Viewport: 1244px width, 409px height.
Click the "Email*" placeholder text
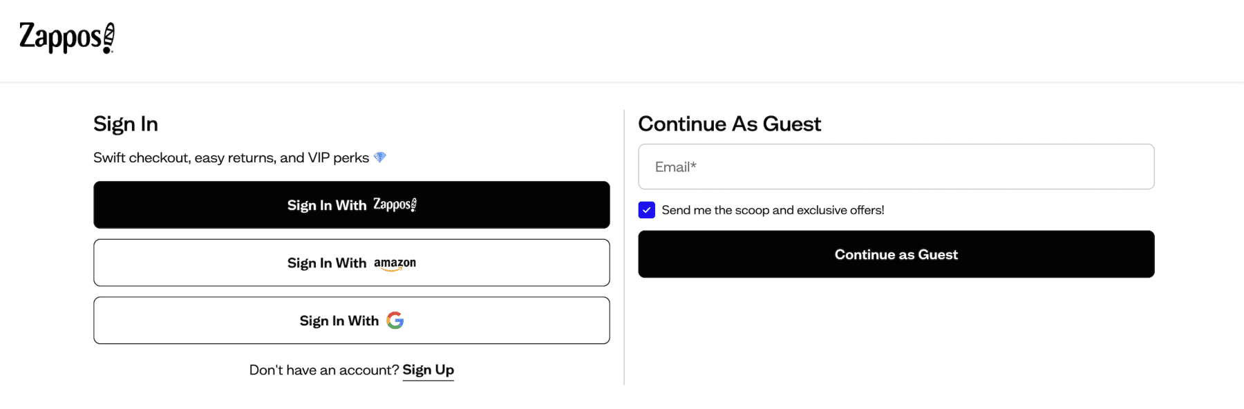point(675,167)
